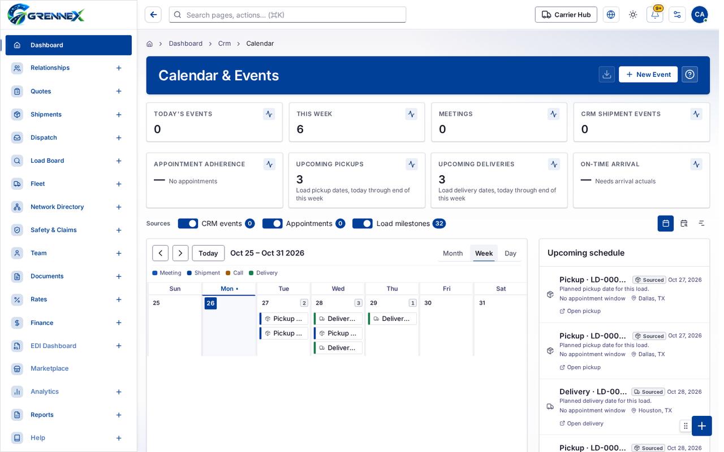This screenshot has width=724, height=452.
Task: Expand the Shipments sidebar section
Action: pyautogui.click(x=119, y=115)
